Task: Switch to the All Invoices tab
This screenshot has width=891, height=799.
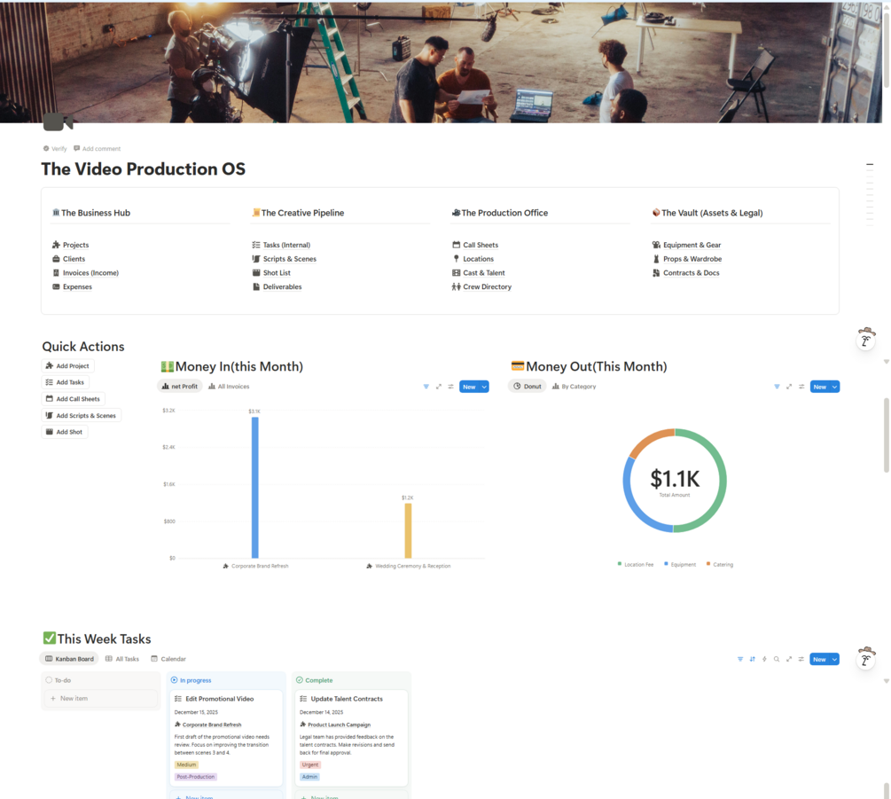Action: point(229,387)
